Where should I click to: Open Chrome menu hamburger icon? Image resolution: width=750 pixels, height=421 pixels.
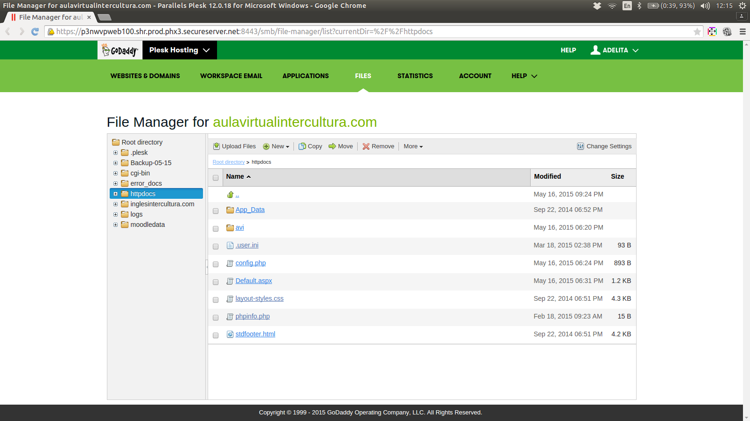[x=742, y=31]
